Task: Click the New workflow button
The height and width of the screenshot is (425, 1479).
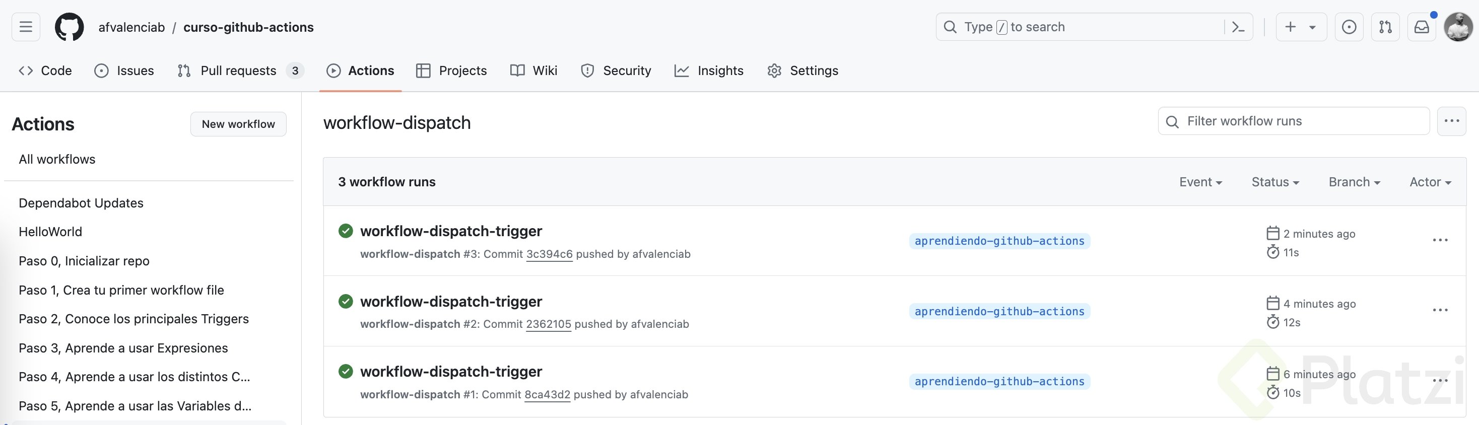Action: click(x=238, y=124)
